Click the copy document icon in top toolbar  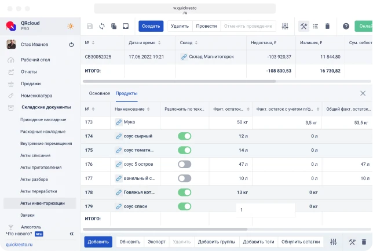click(114, 26)
